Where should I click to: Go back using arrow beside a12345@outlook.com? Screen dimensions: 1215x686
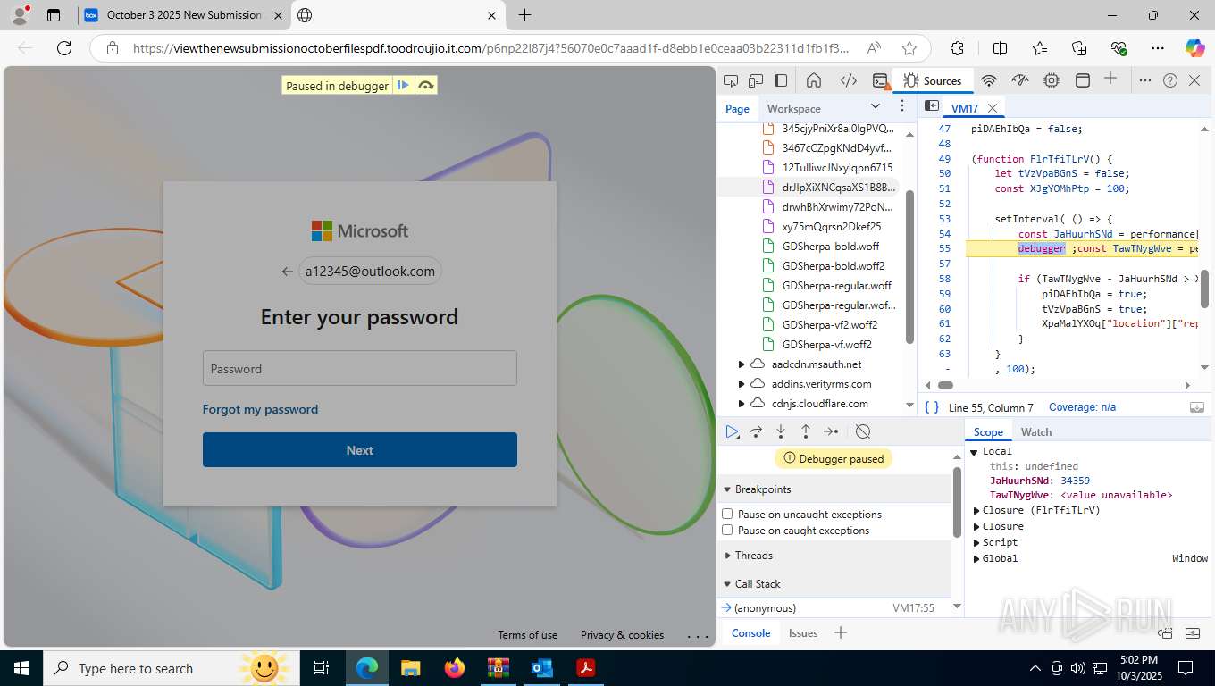coord(287,272)
